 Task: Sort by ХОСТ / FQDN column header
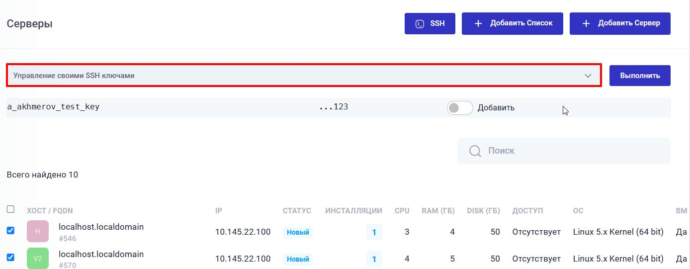click(x=50, y=211)
